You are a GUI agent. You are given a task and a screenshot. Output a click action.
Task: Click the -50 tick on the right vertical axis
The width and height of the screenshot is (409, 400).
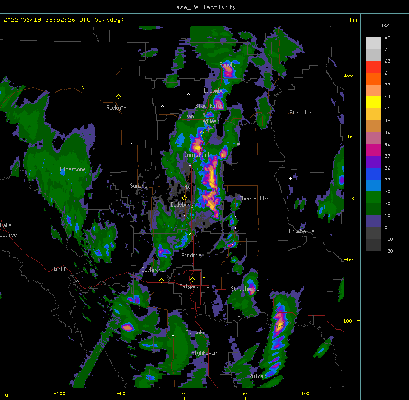tap(348, 259)
